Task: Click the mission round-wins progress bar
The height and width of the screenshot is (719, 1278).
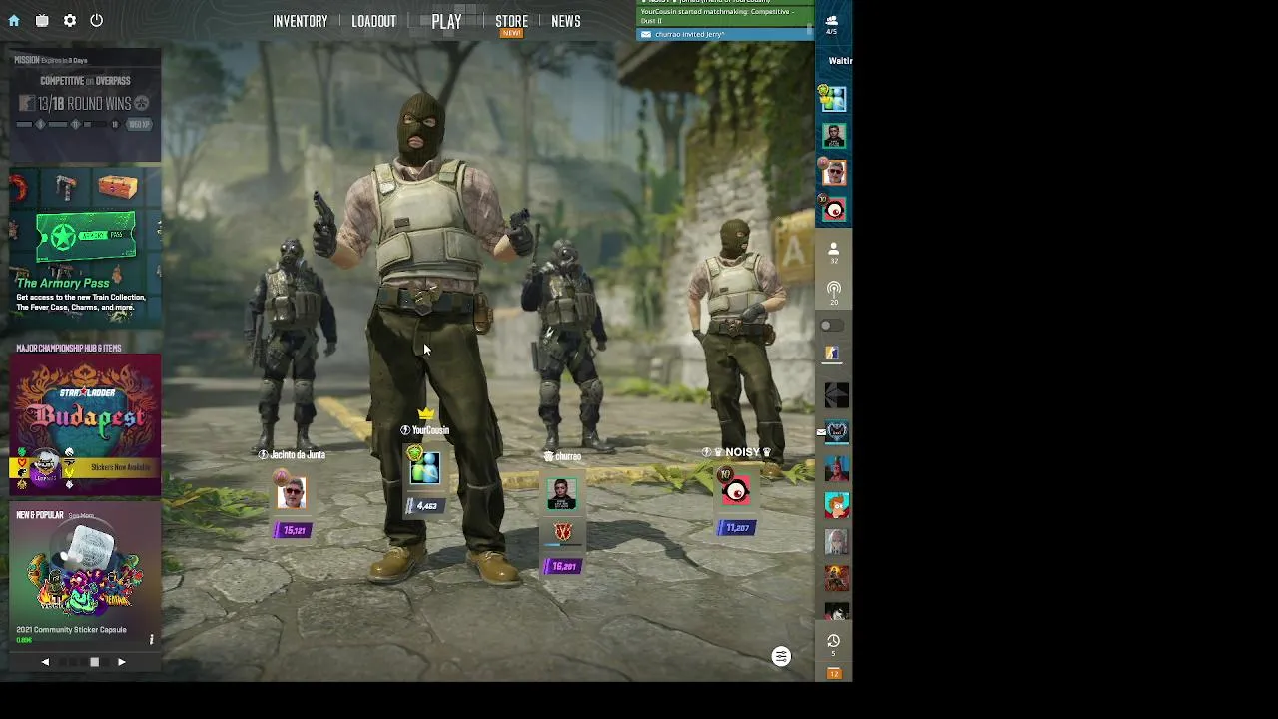Action: coord(70,124)
